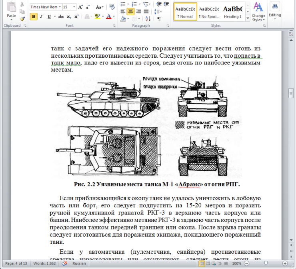Open the font name dropdown
296x269 pixels.
click(60, 7)
